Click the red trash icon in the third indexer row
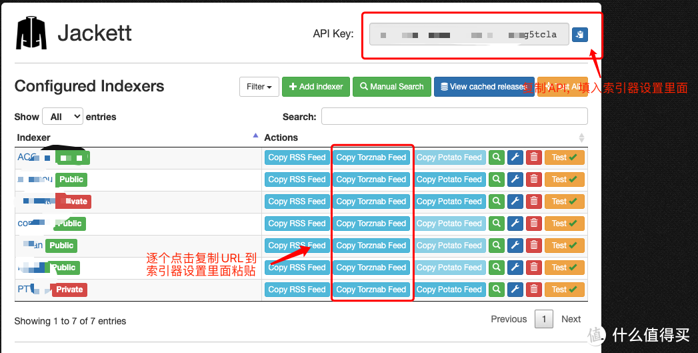Image resolution: width=698 pixels, height=353 pixels. pyautogui.click(x=533, y=202)
